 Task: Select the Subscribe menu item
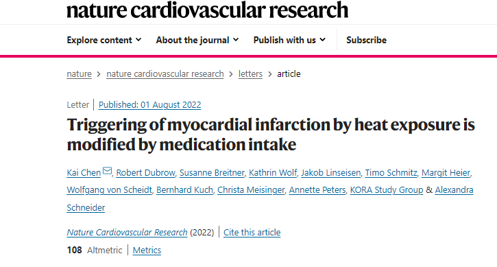pyautogui.click(x=367, y=40)
